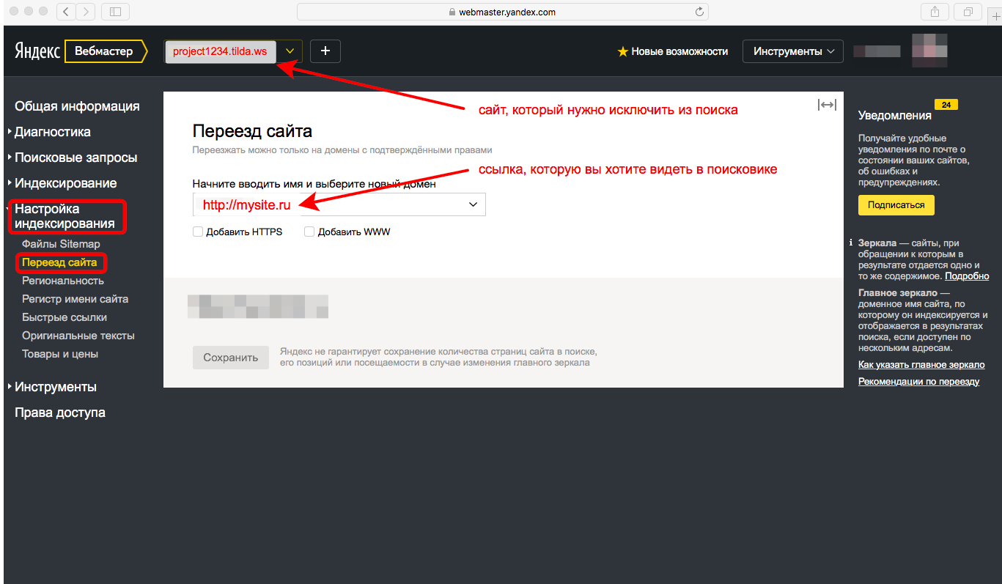Click the Safari address bar with webmaster.yandex.com
Viewport: 1002px width, 584px height.
coord(502,12)
